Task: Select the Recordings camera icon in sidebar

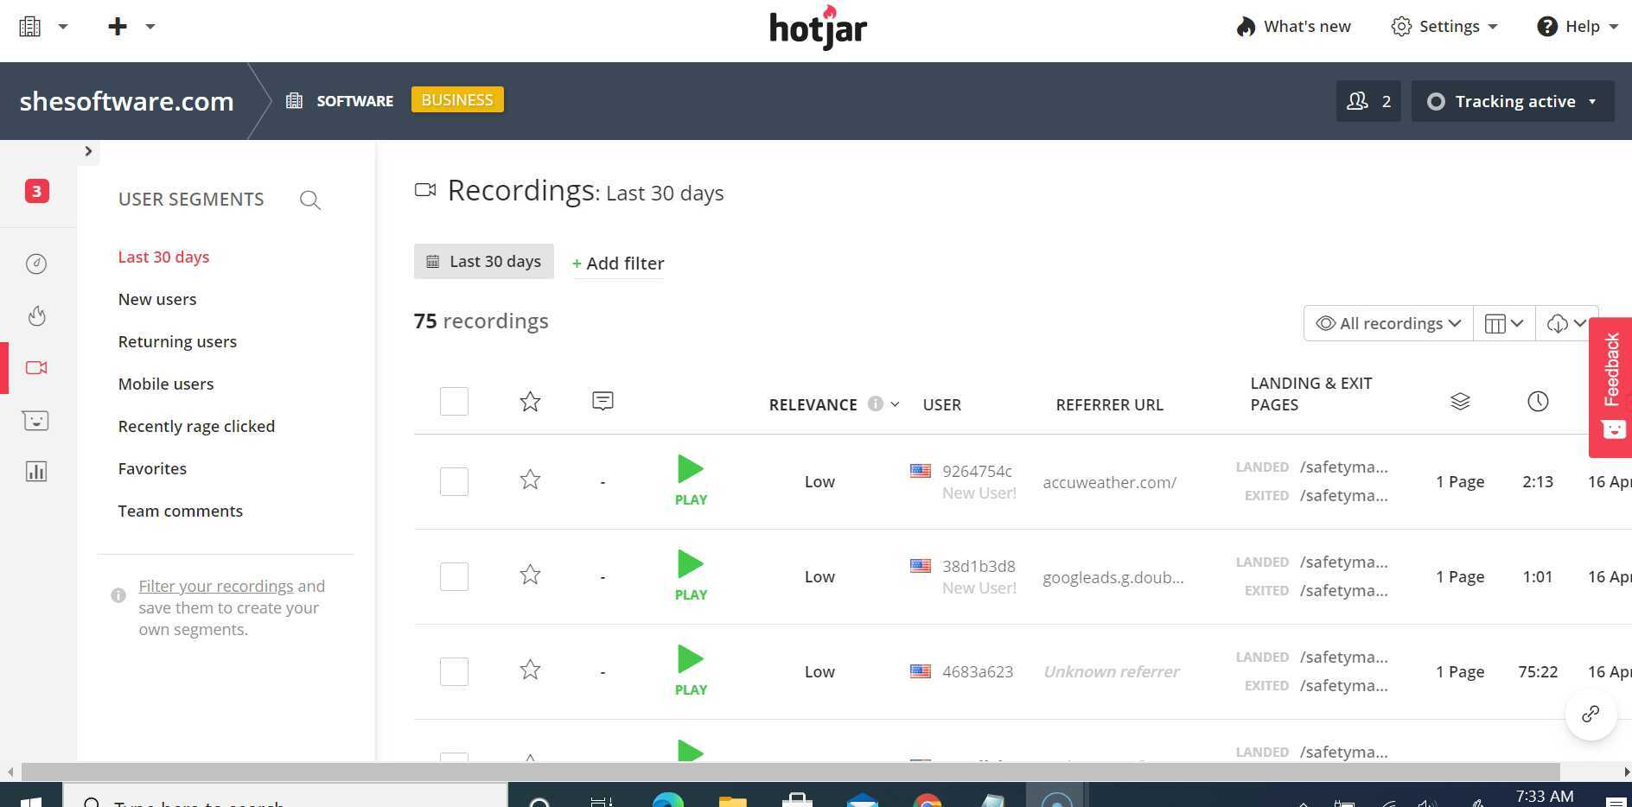Action: [35, 367]
